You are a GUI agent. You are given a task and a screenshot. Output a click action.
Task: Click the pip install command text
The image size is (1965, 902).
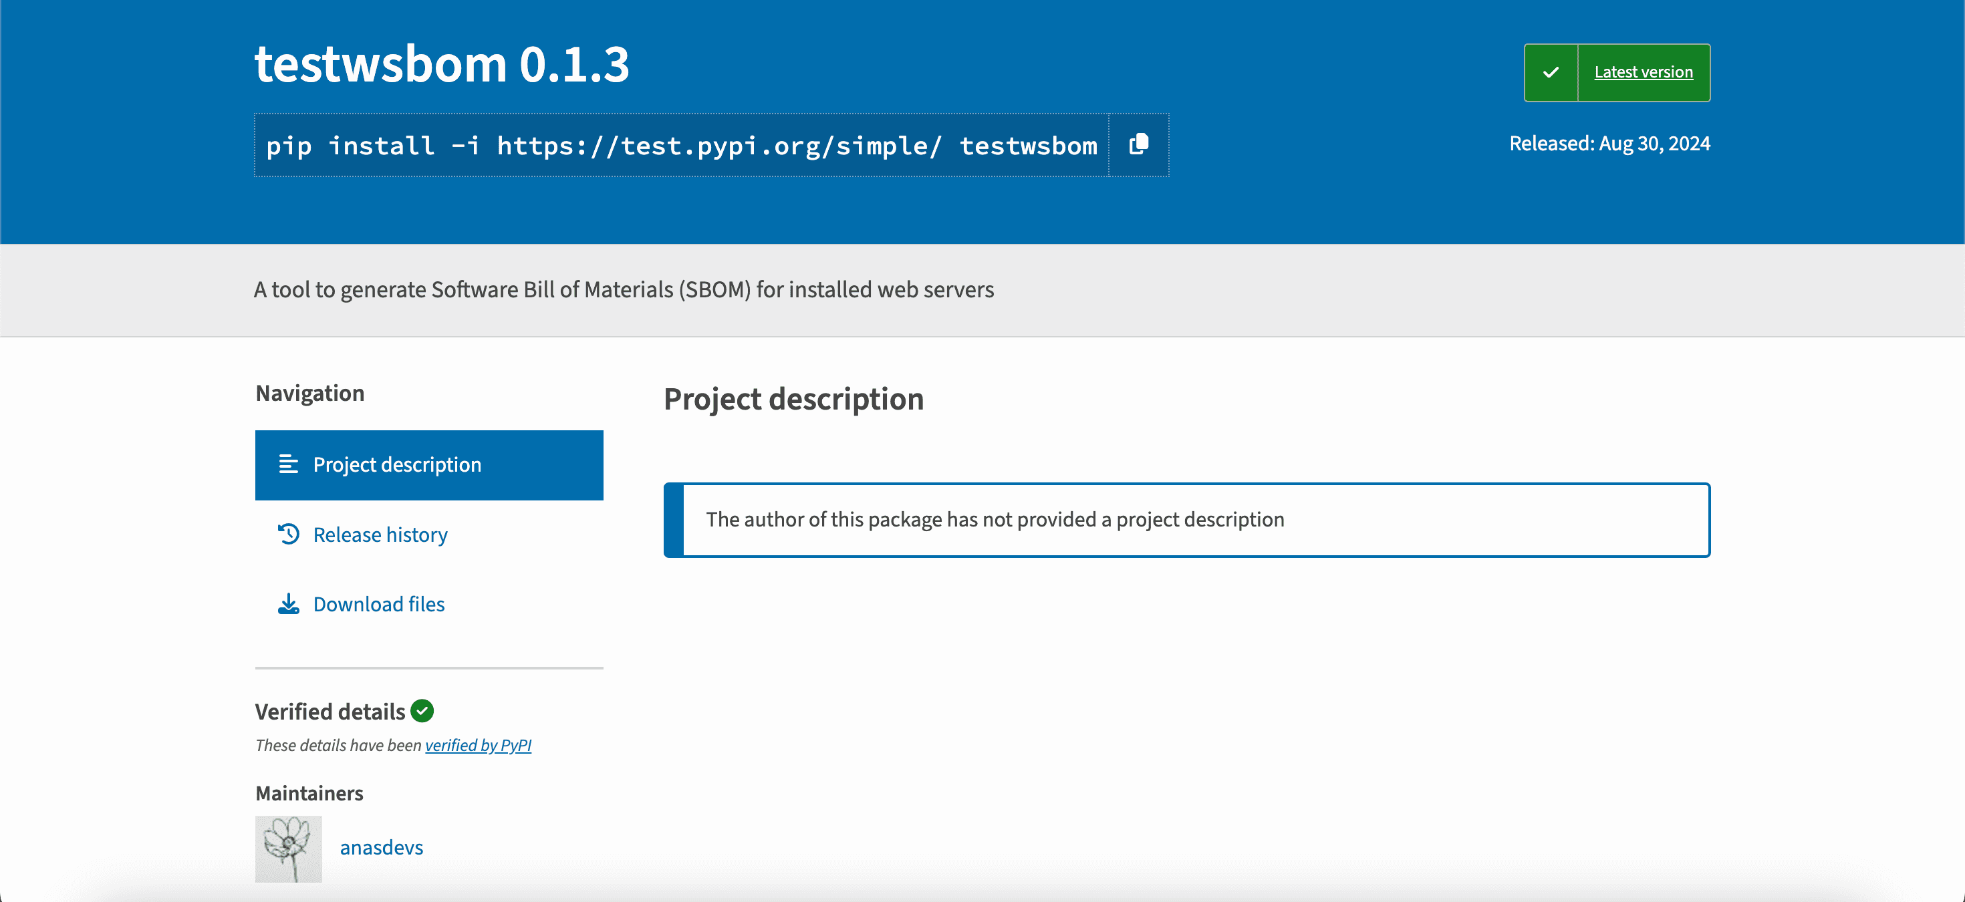point(680,145)
